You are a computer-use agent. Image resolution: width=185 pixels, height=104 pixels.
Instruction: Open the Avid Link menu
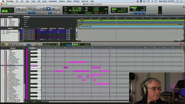coord(85,1)
